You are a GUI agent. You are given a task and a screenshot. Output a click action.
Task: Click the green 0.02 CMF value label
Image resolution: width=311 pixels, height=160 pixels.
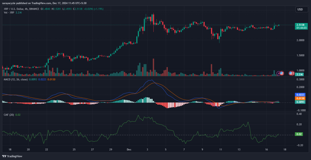299,134
